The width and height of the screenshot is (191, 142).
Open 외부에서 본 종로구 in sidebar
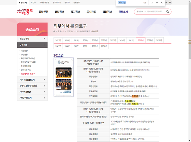[28, 74]
